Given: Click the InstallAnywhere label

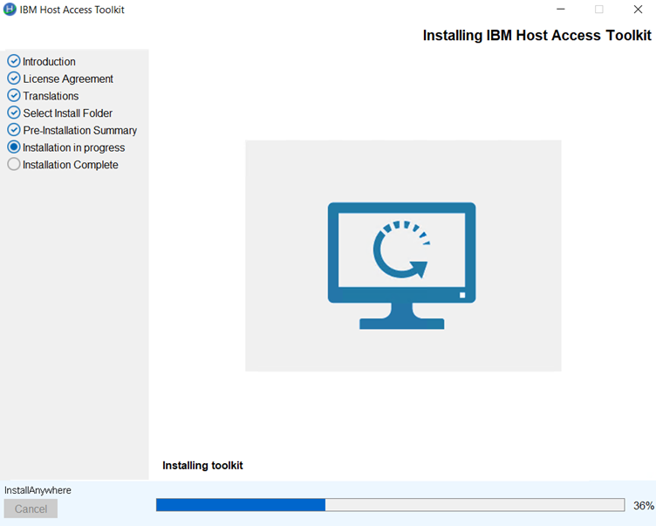Looking at the screenshot, I should (38, 490).
